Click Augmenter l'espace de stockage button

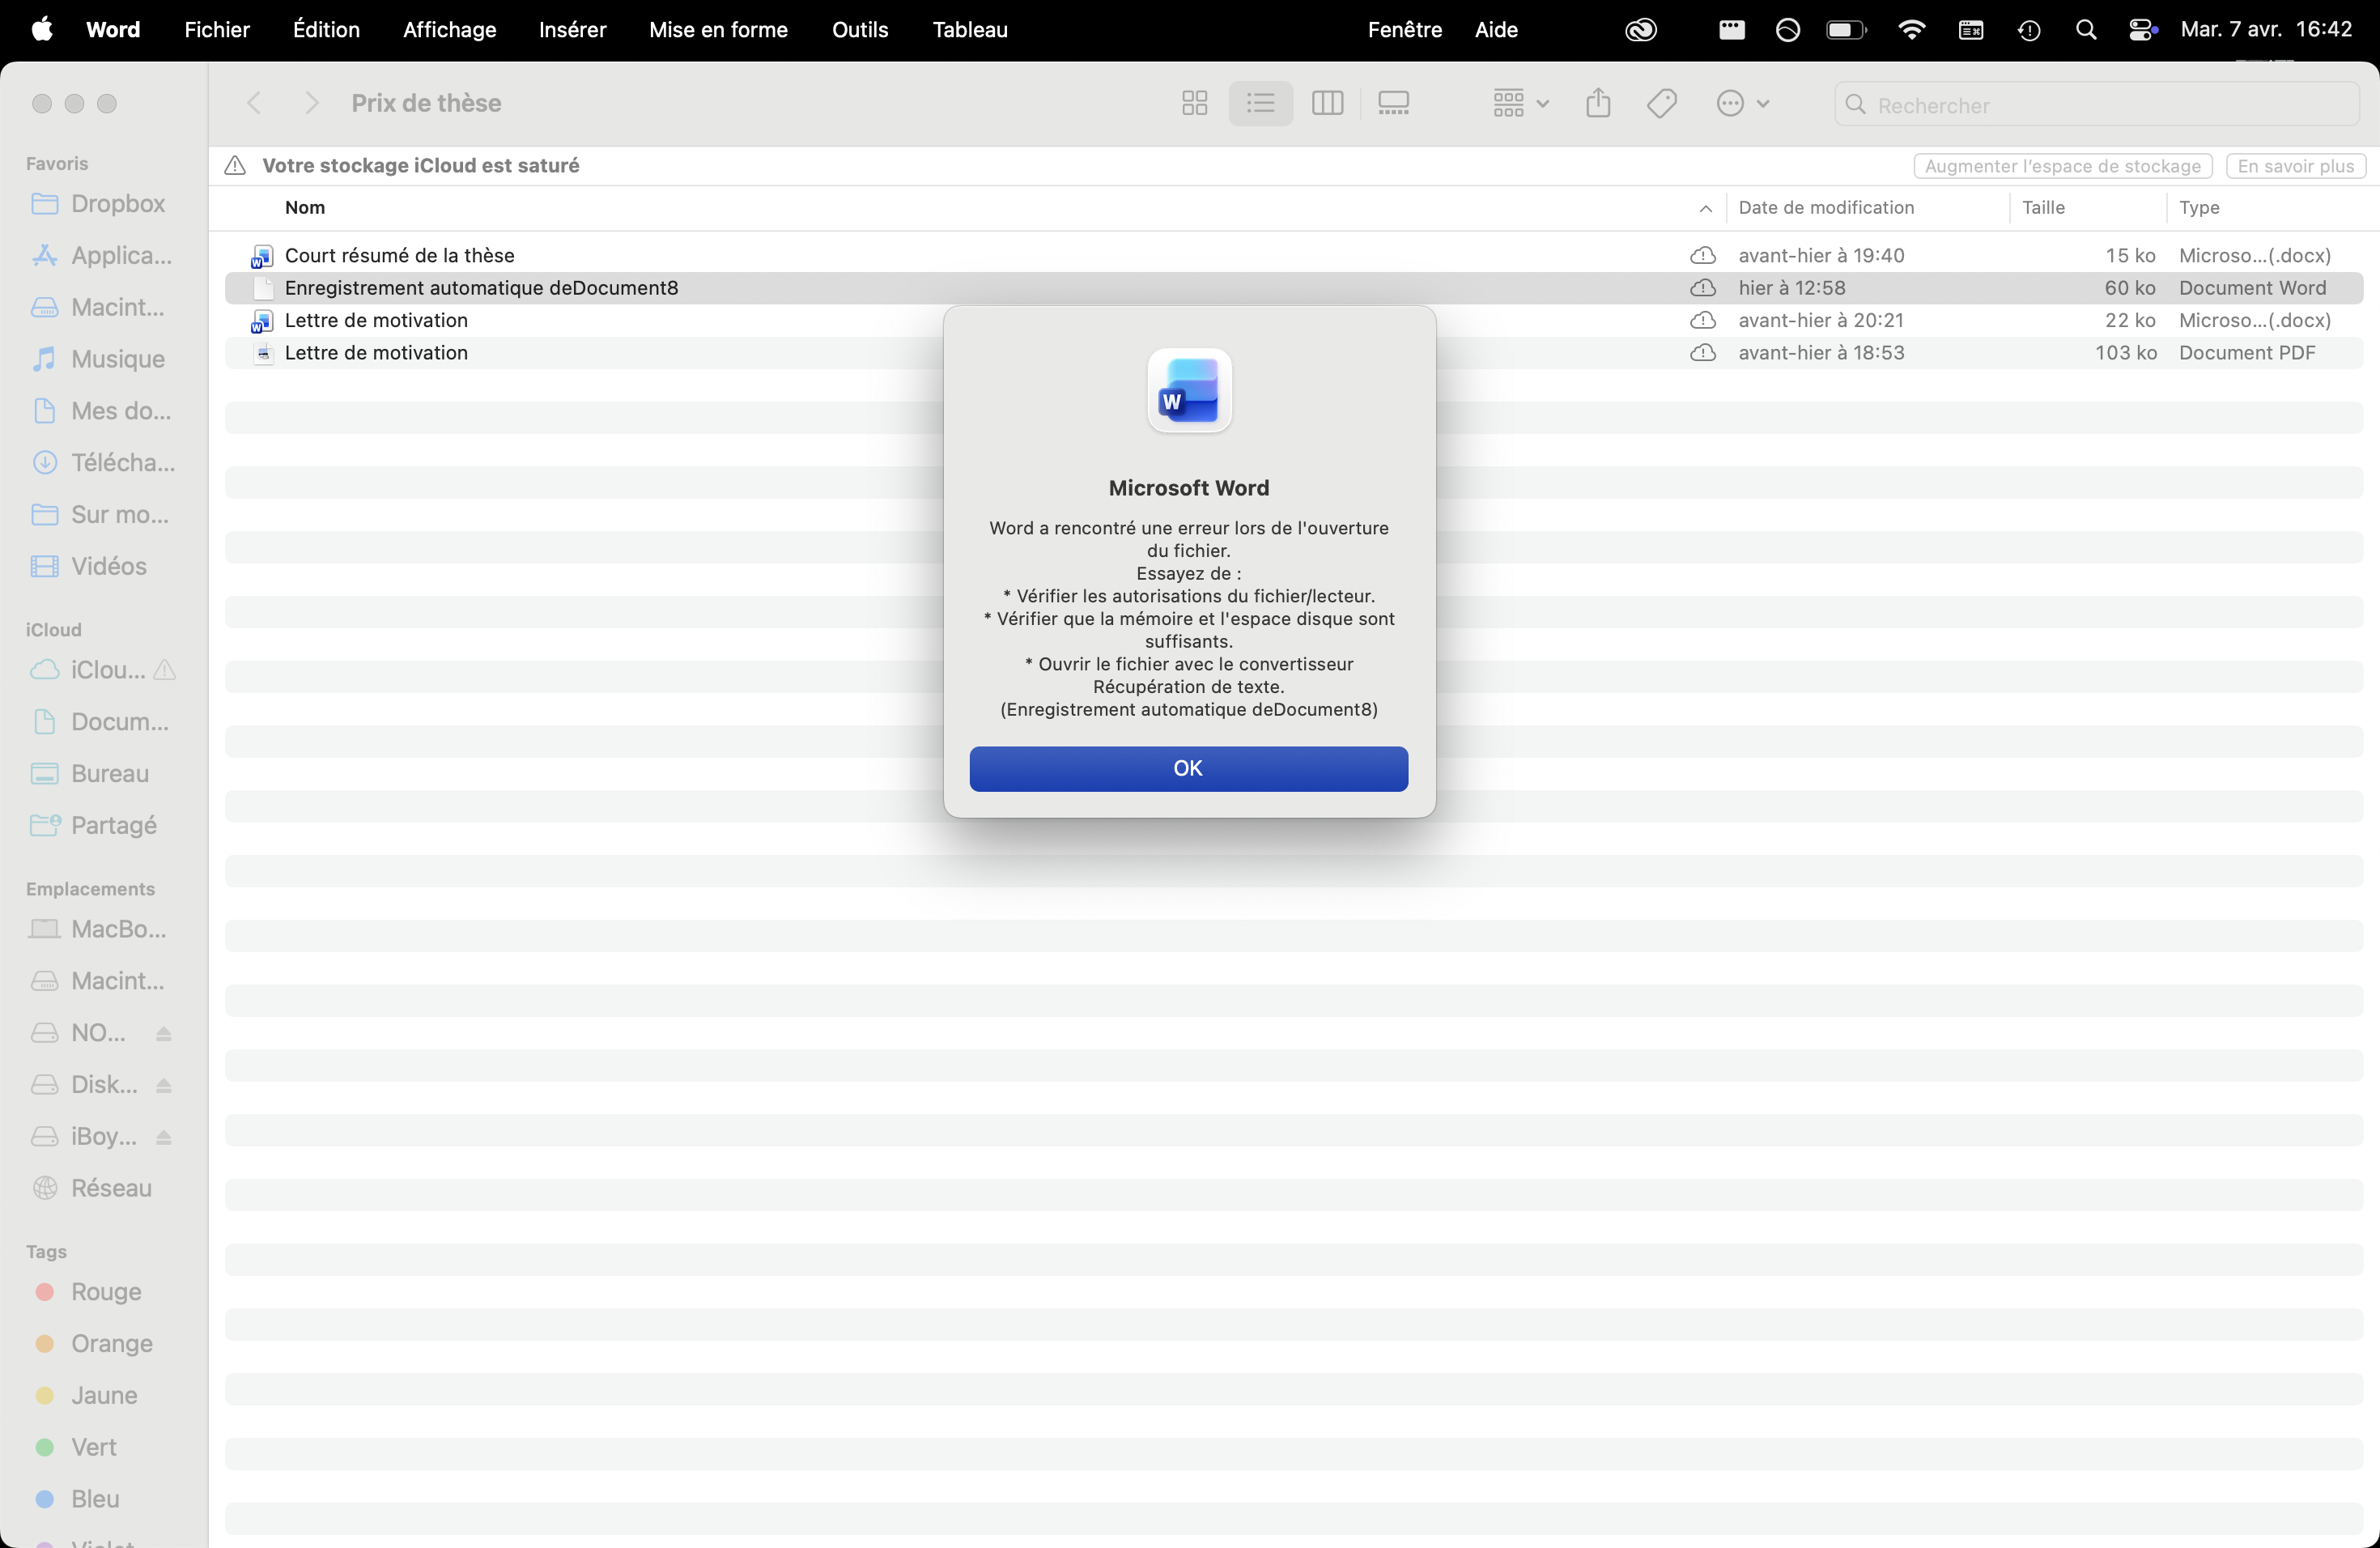pos(2062,166)
